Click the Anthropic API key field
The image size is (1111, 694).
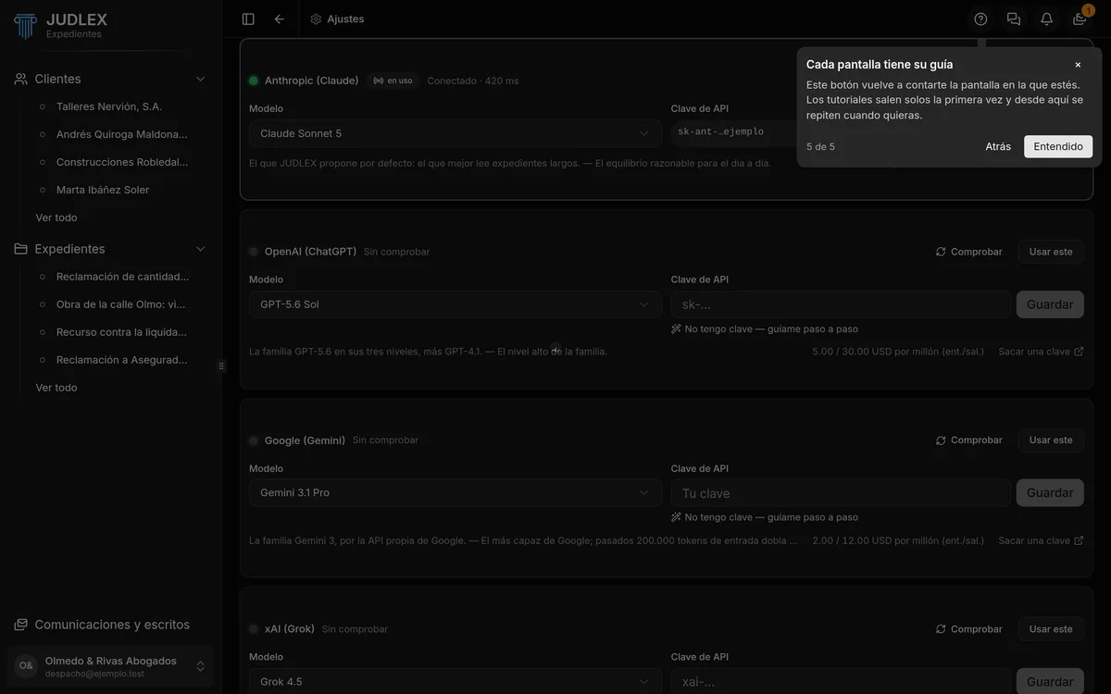pos(733,131)
